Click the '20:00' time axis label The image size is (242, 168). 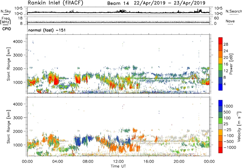pyautogui.click(x=179, y=162)
